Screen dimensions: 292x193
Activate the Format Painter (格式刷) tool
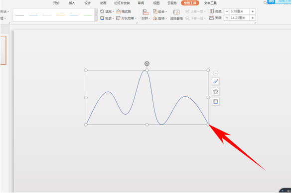pos(124,11)
